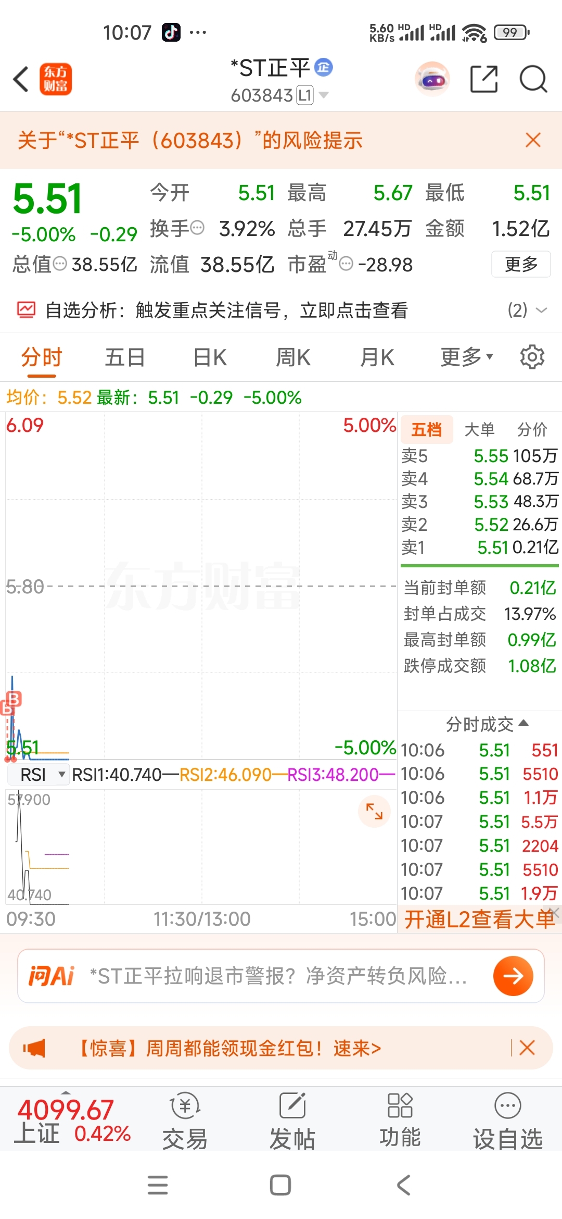Switch to the 大单 tab
This screenshot has width=562, height=1219.
pos(479,429)
